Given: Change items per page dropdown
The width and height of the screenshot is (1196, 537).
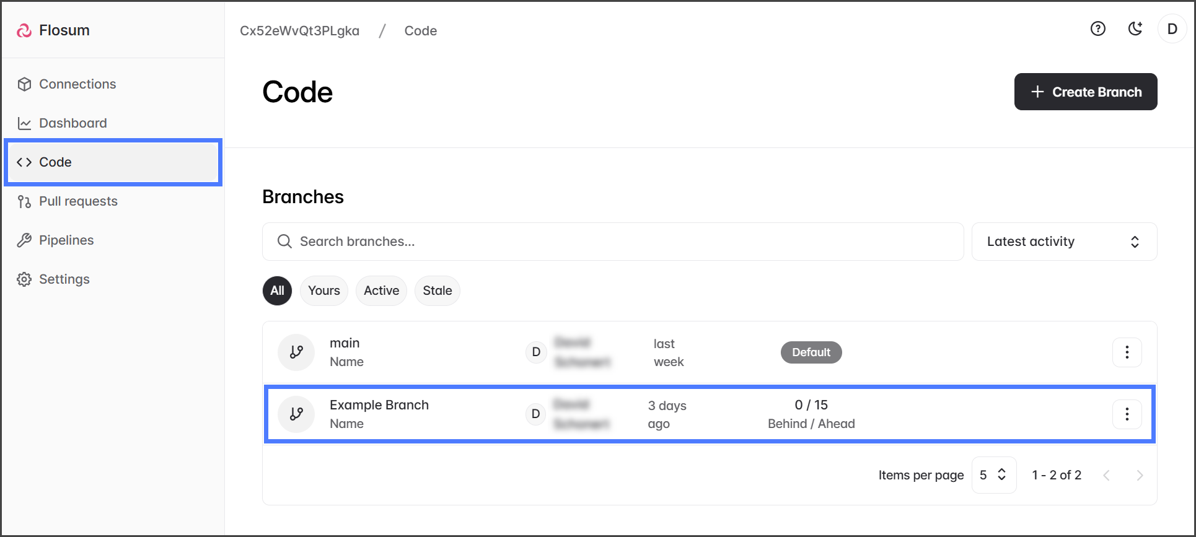Looking at the screenshot, I should coord(993,475).
